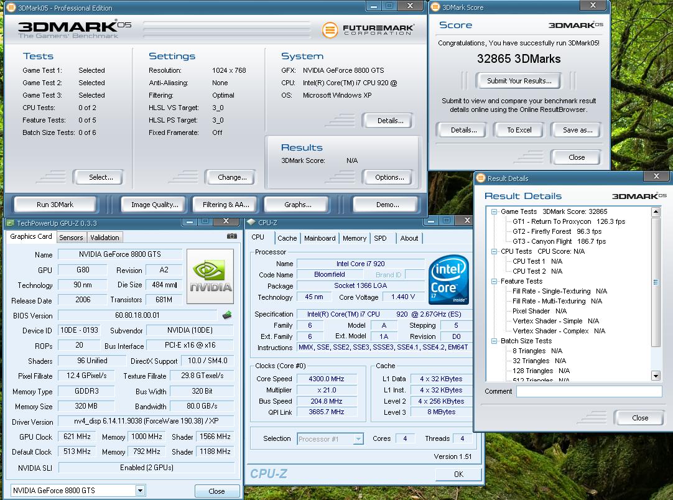
Task: Select the Pixel Shader tree row
Action: tap(539, 311)
